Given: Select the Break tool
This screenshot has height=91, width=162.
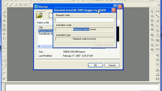Looking at the screenshot, I should coord(4,65).
